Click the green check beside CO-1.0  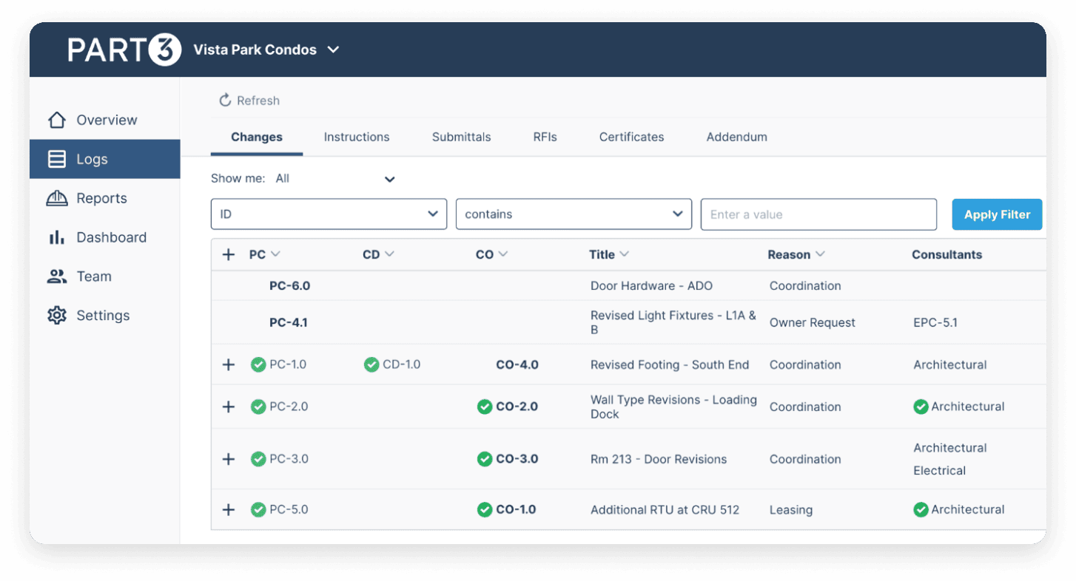pyautogui.click(x=485, y=509)
